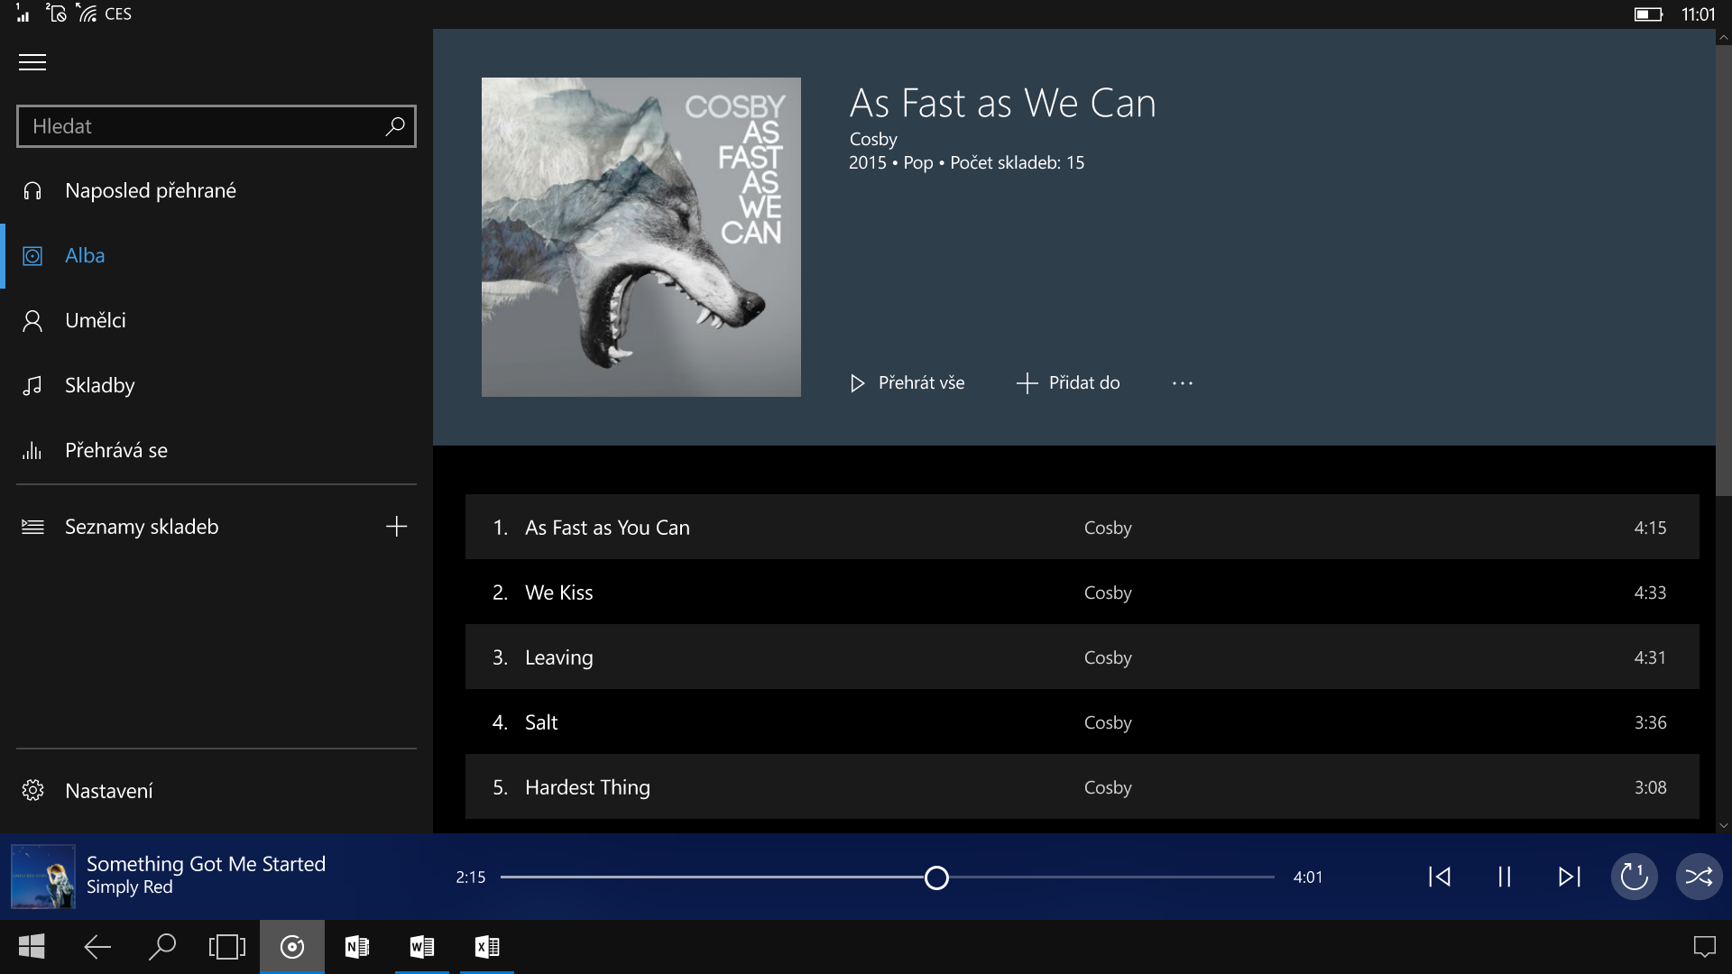Switch to the Alba section

pyautogui.click(x=86, y=255)
